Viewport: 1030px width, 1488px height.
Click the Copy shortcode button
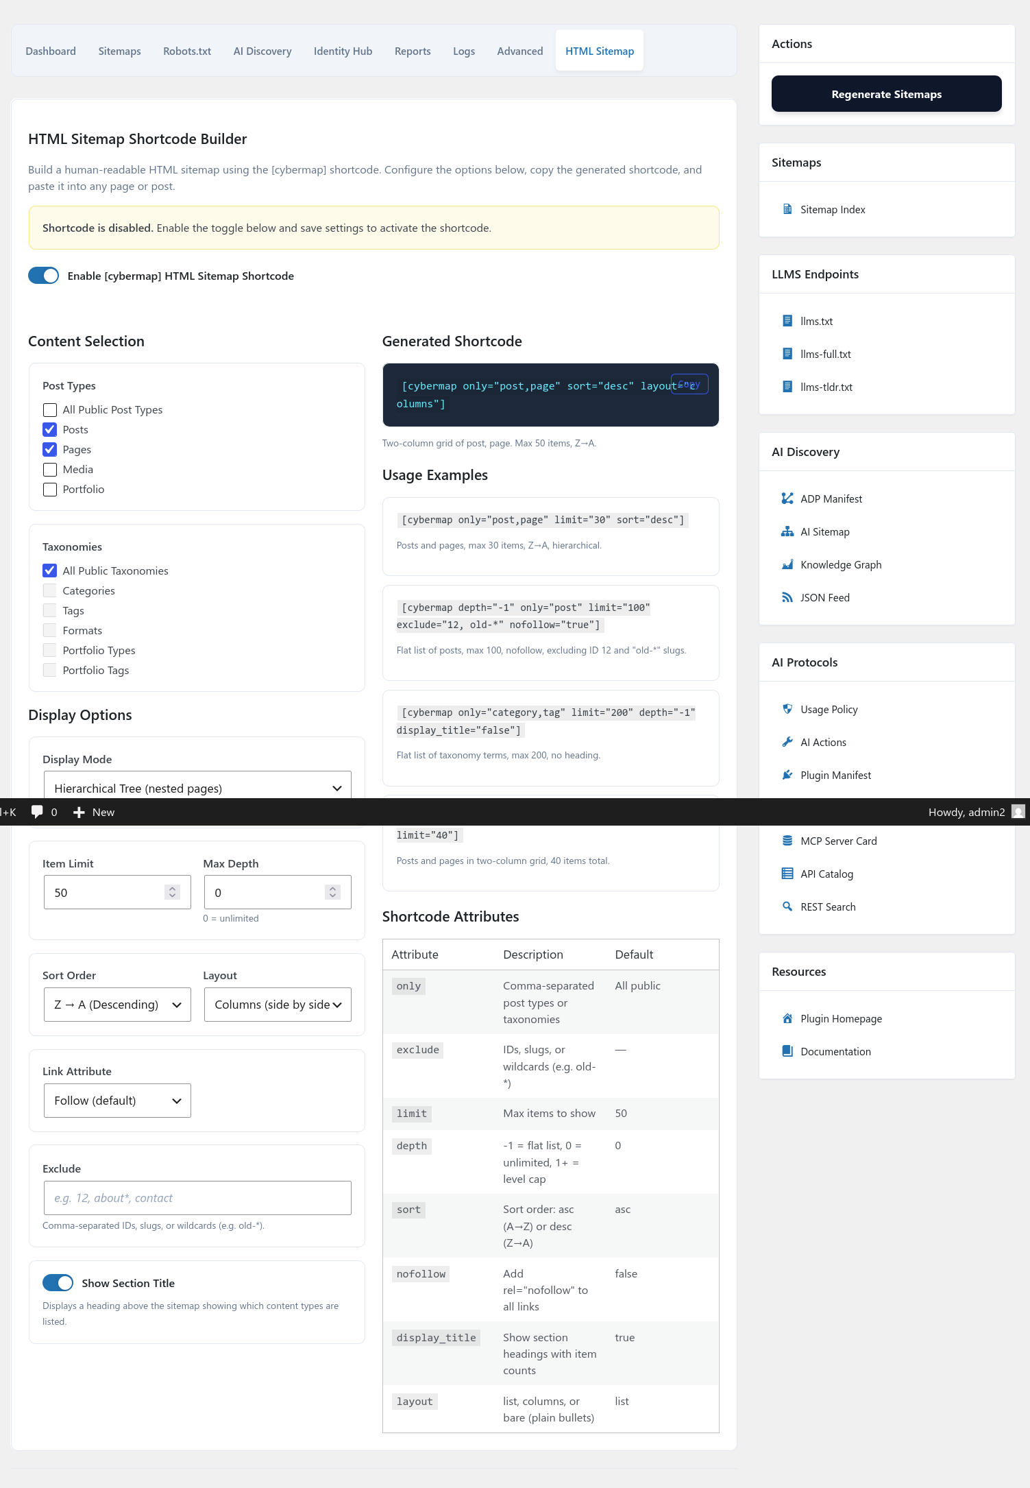[689, 385]
